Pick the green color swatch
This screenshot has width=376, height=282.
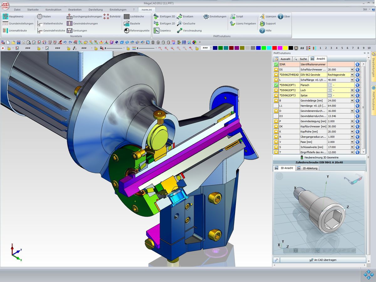click(x=221, y=48)
